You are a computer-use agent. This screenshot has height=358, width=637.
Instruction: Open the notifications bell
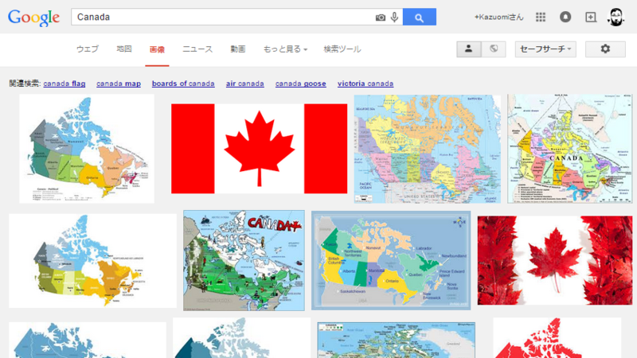pyautogui.click(x=565, y=17)
